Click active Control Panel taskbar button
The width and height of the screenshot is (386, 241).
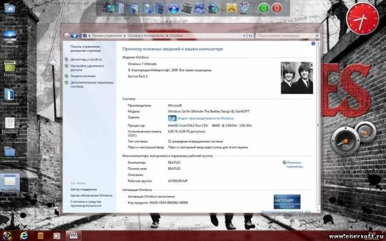(x=73, y=236)
